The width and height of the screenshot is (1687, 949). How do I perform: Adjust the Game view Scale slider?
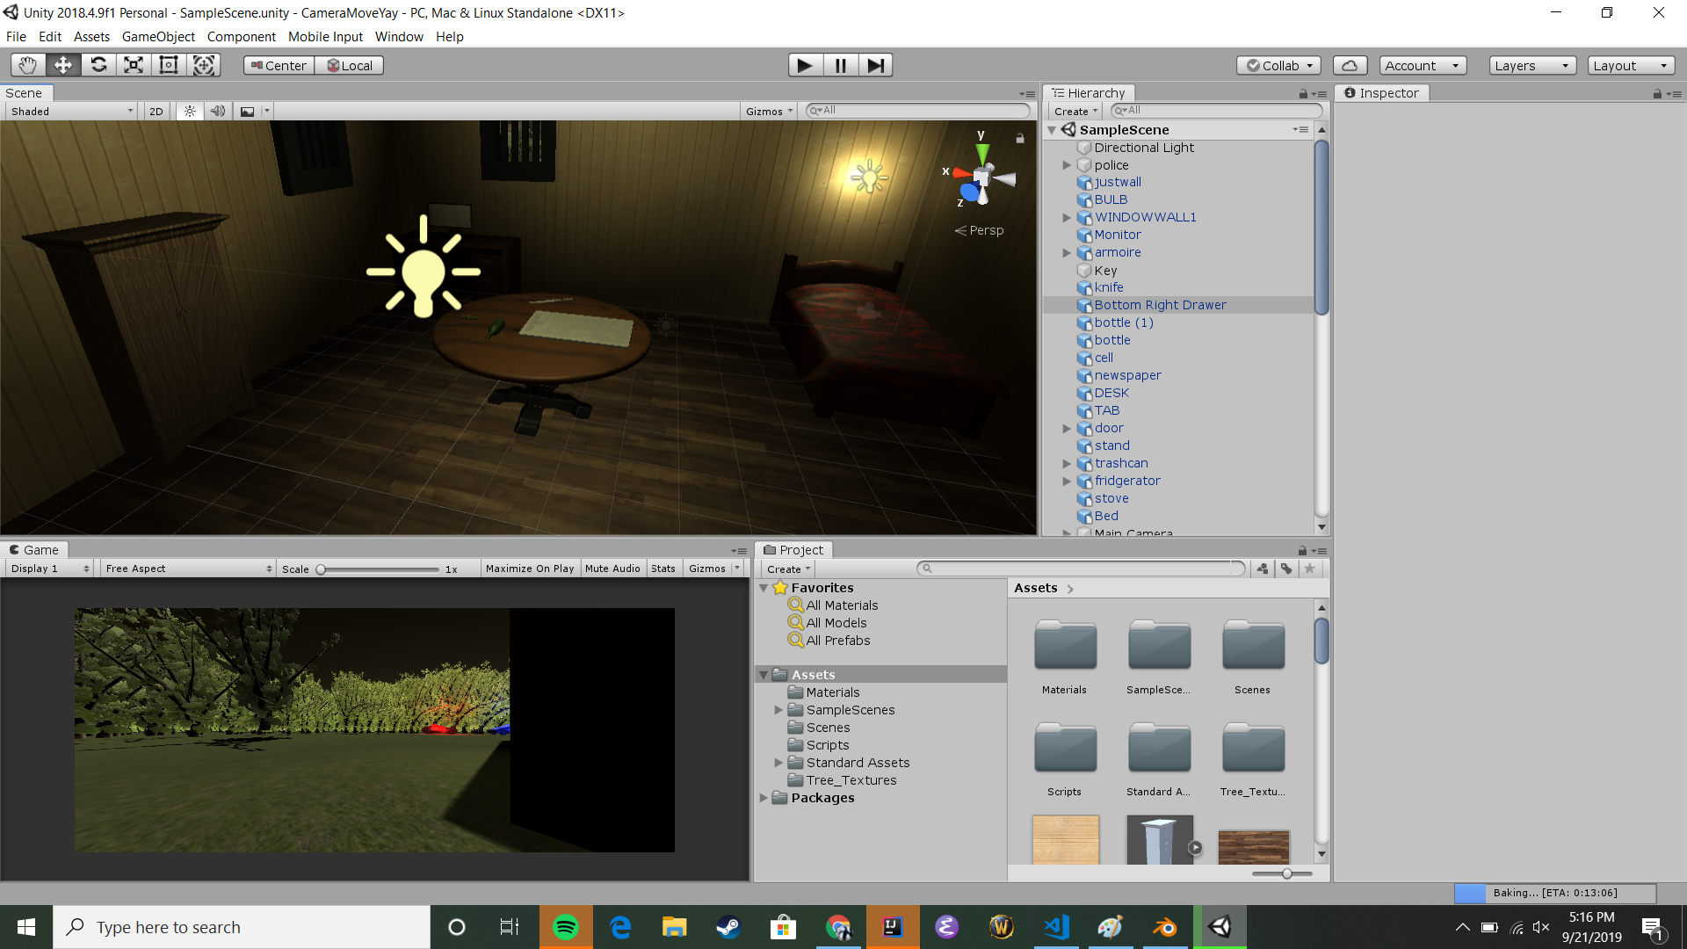pos(322,569)
